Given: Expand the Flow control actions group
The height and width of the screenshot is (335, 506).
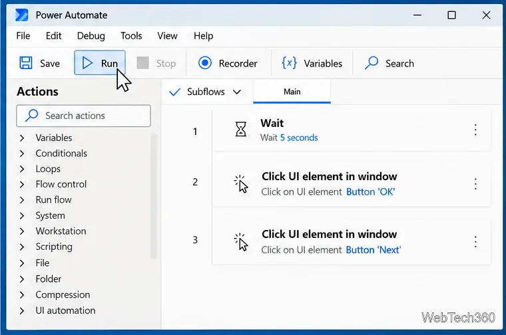Looking at the screenshot, I should (x=22, y=185).
